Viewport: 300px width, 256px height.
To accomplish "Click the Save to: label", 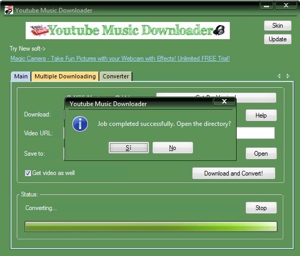I will point(35,154).
